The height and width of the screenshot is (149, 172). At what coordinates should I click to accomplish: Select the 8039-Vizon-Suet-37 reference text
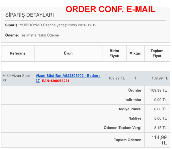(17, 78)
